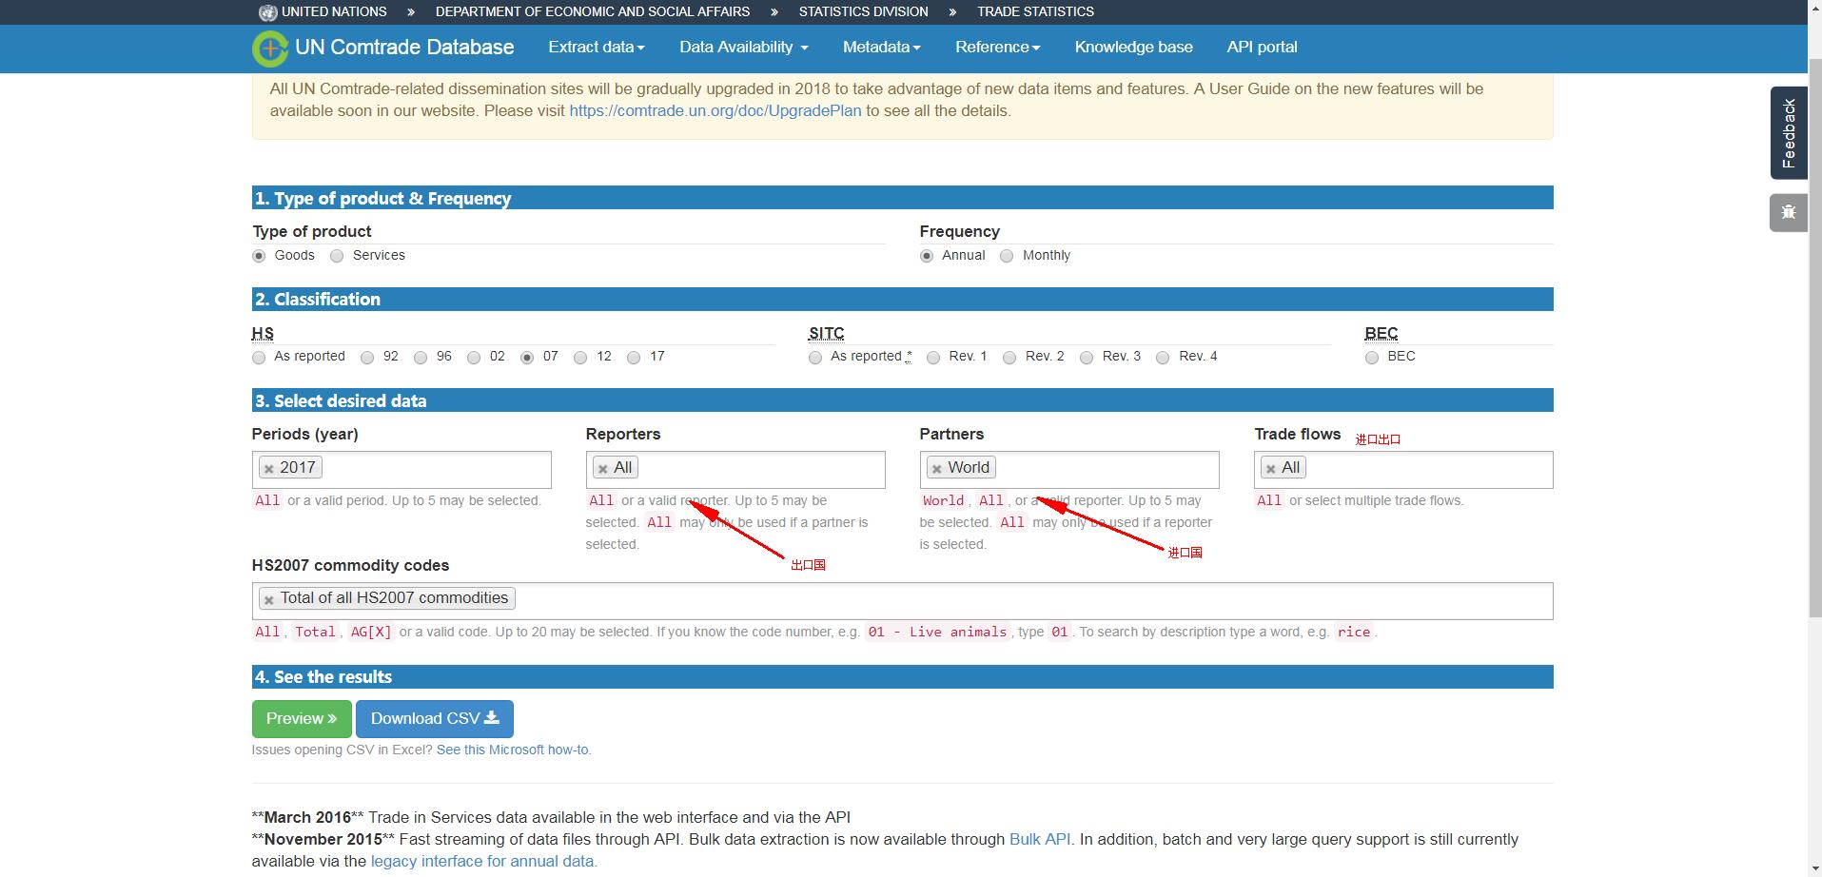
Task: Remove the All tag in Trade flows
Action: click(1271, 469)
